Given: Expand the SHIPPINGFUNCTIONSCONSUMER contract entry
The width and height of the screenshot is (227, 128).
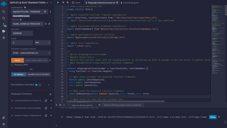Looking at the screenshot, I should (12, 108).
